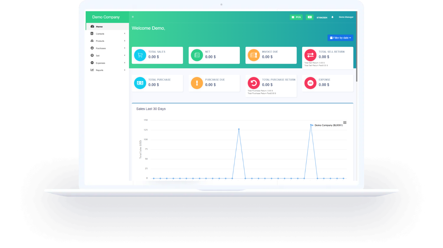443x248 pixels.
Task: Expand the Contacts sidebar section
Action: [x=124, y=34]
